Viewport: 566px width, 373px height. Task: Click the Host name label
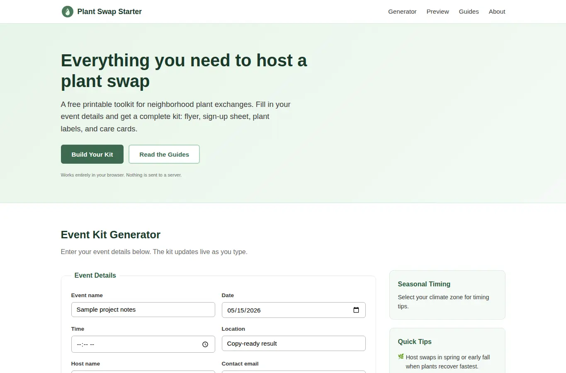85,363
